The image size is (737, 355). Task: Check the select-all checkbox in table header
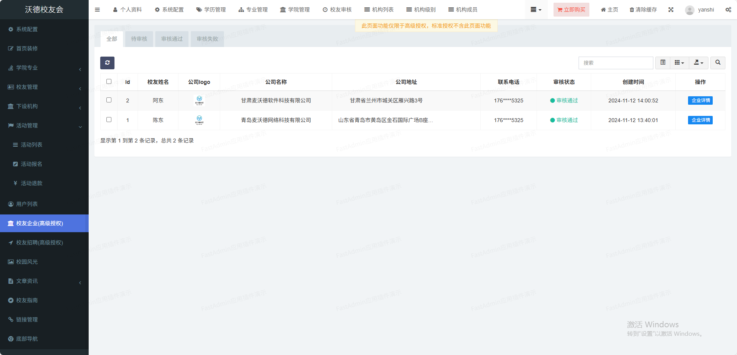pyautogui.click(x=109, y=82)
